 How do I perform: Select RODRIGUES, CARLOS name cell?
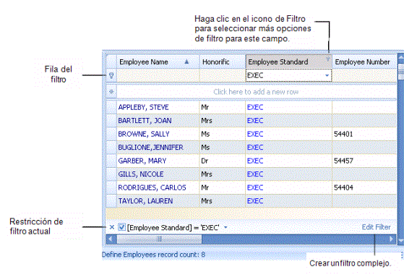158,187
